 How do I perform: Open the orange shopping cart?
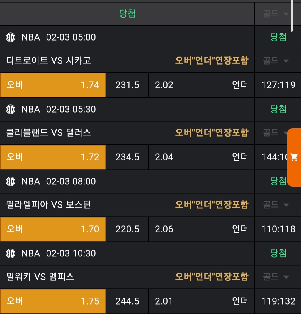[294, 157]
